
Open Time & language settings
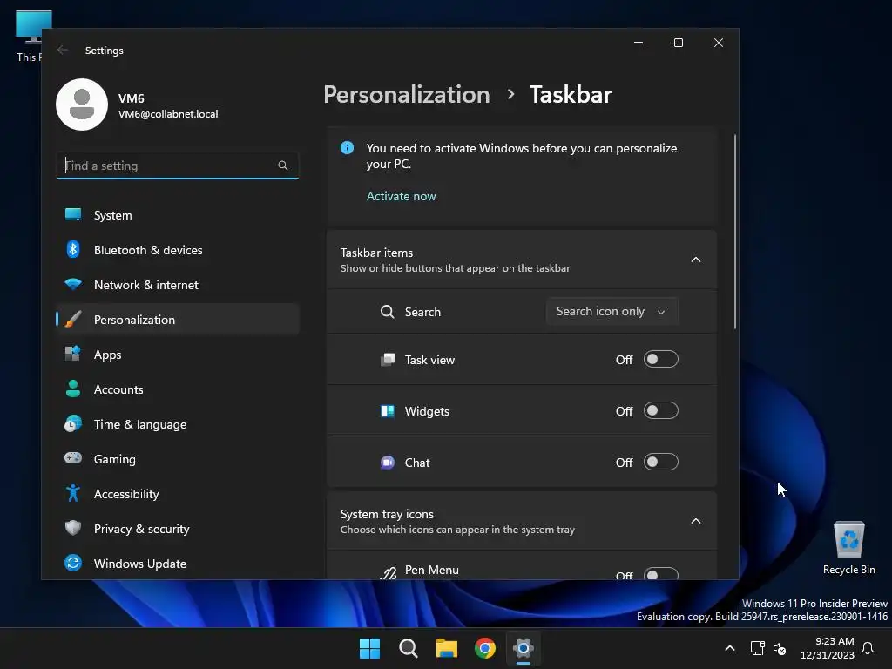point(178,424)
